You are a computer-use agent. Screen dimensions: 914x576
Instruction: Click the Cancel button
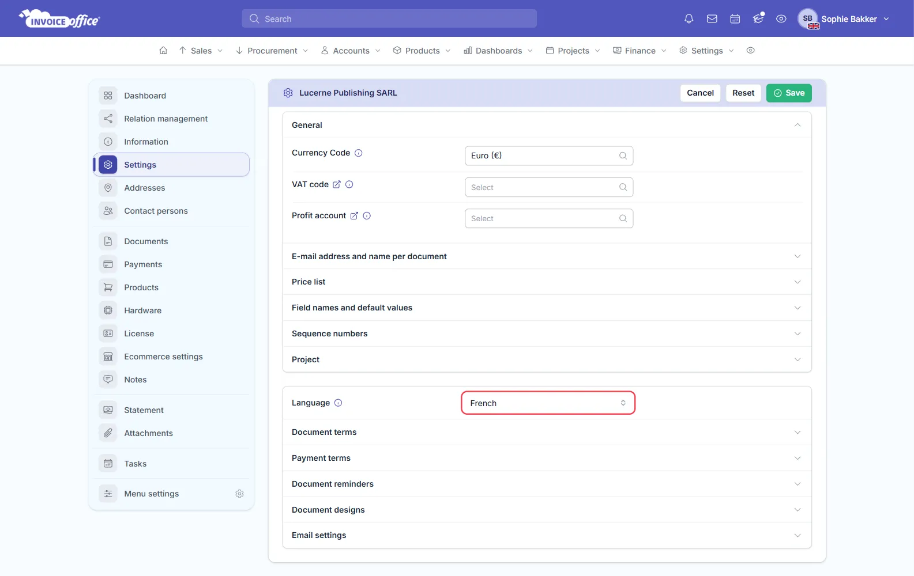point(700,93)
